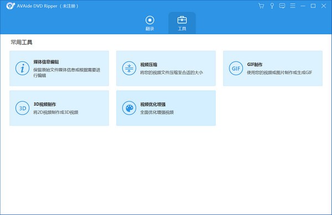Switch to the 翻录 ripper tab

pyautogui.click(x=150, y=23)
